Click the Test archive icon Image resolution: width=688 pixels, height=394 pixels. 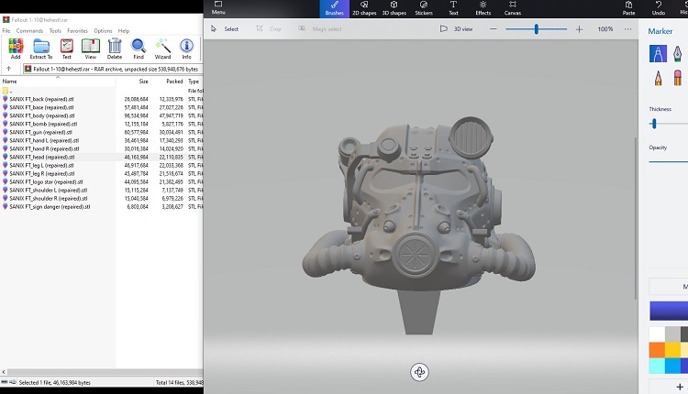(x=66, y=48)
